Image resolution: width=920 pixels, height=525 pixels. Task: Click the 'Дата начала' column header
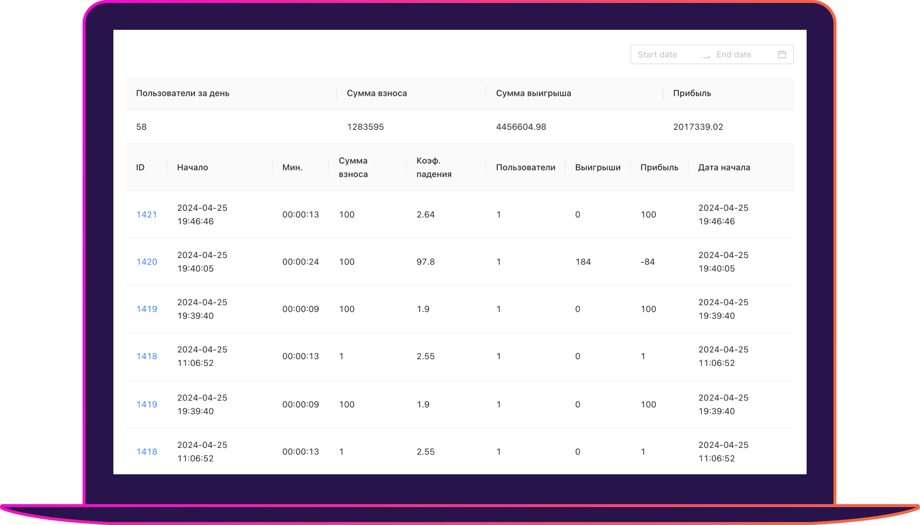point(724,168)
